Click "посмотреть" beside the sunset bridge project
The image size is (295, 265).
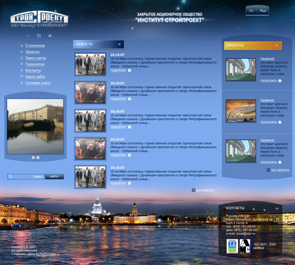pyautogui.click(x=269, y=122)
